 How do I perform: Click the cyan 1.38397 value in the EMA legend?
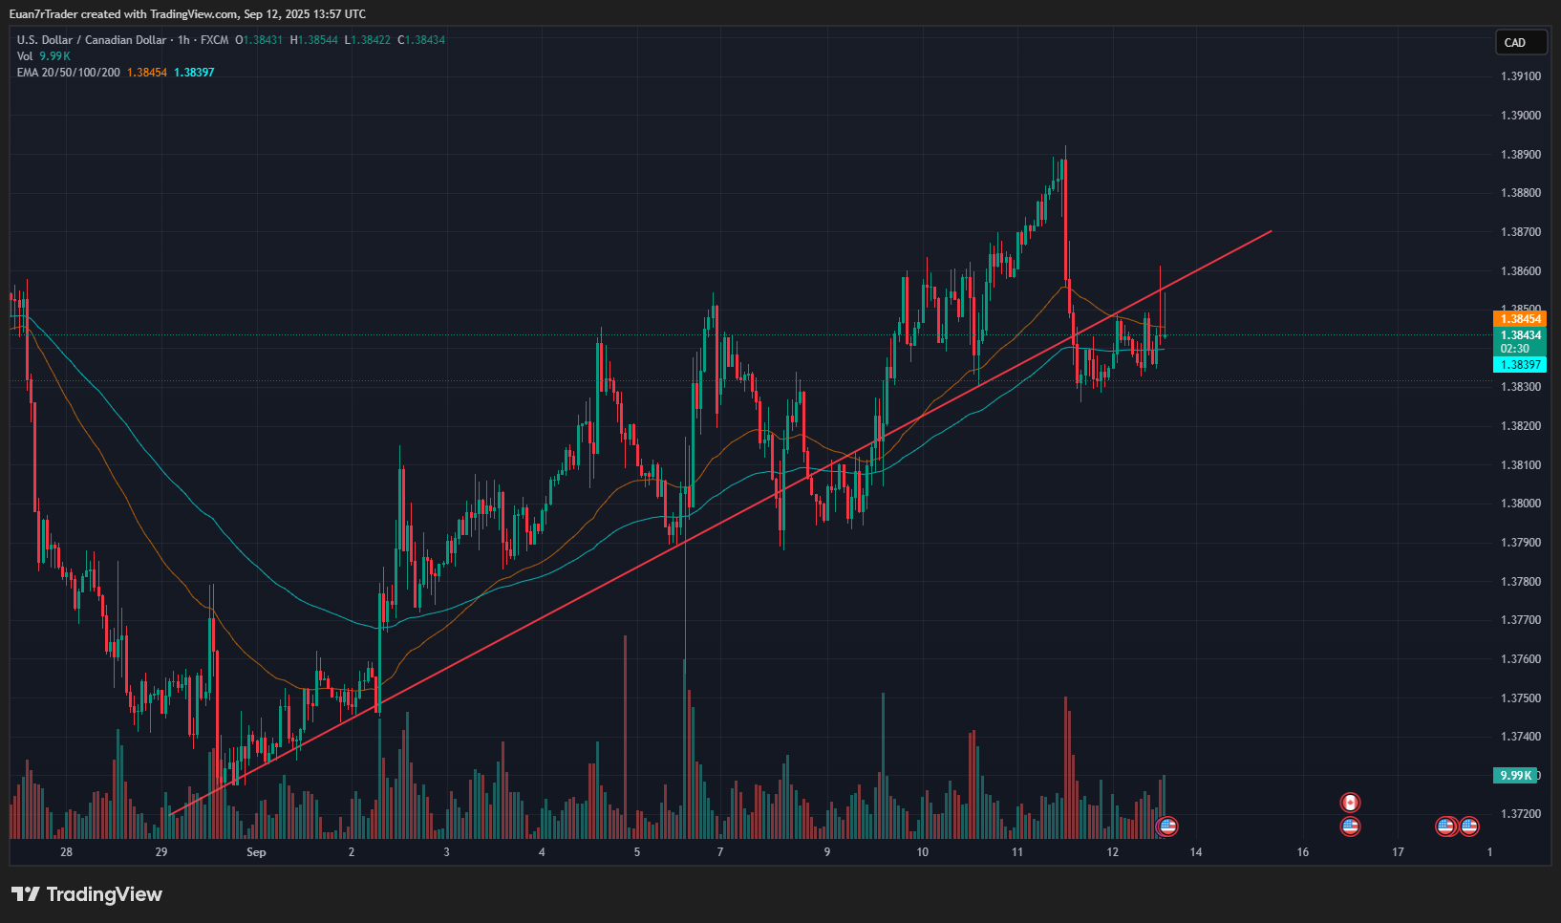[194, 73]
